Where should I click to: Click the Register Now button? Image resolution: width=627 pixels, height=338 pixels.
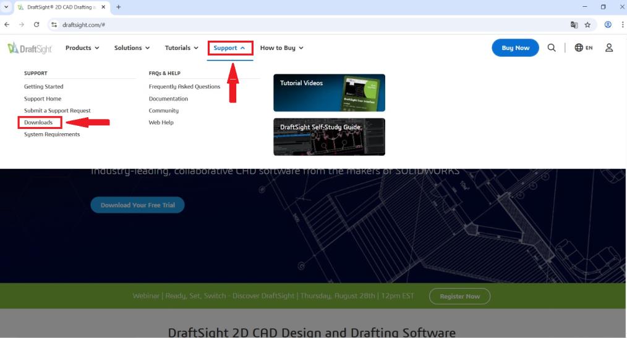pos(460,297)
